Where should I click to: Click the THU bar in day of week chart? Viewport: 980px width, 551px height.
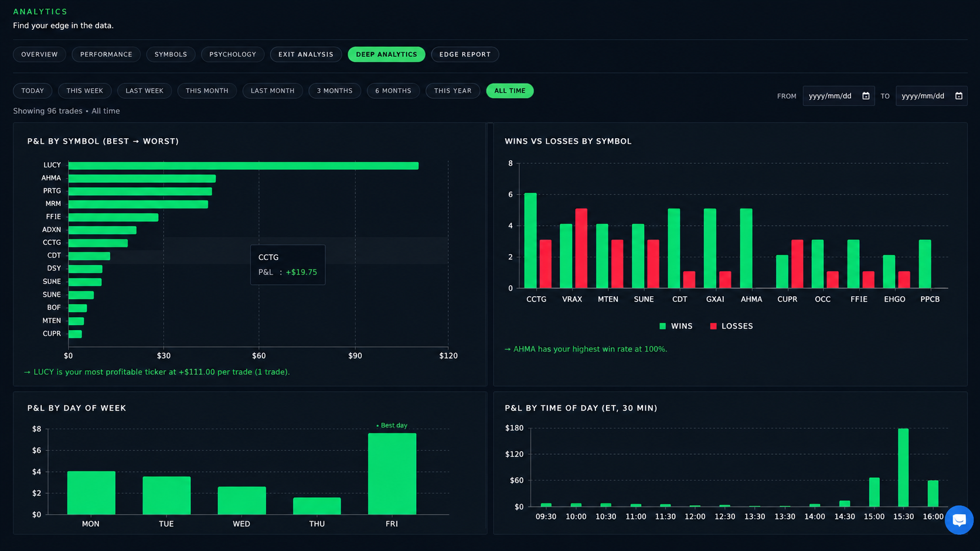point(317,506)
